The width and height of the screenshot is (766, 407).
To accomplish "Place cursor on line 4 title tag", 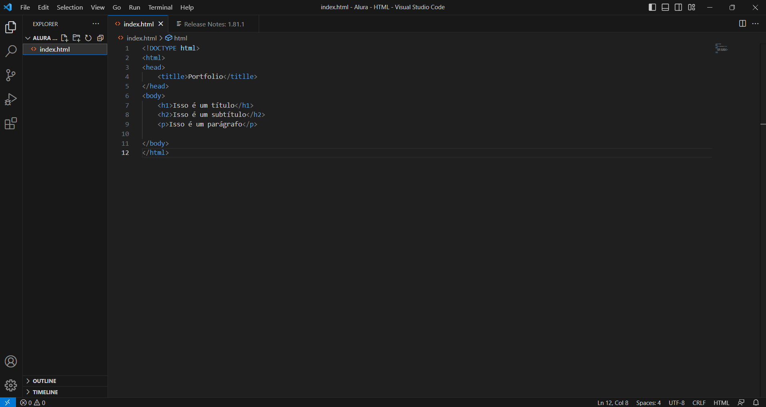I will (x=207, y=76).
